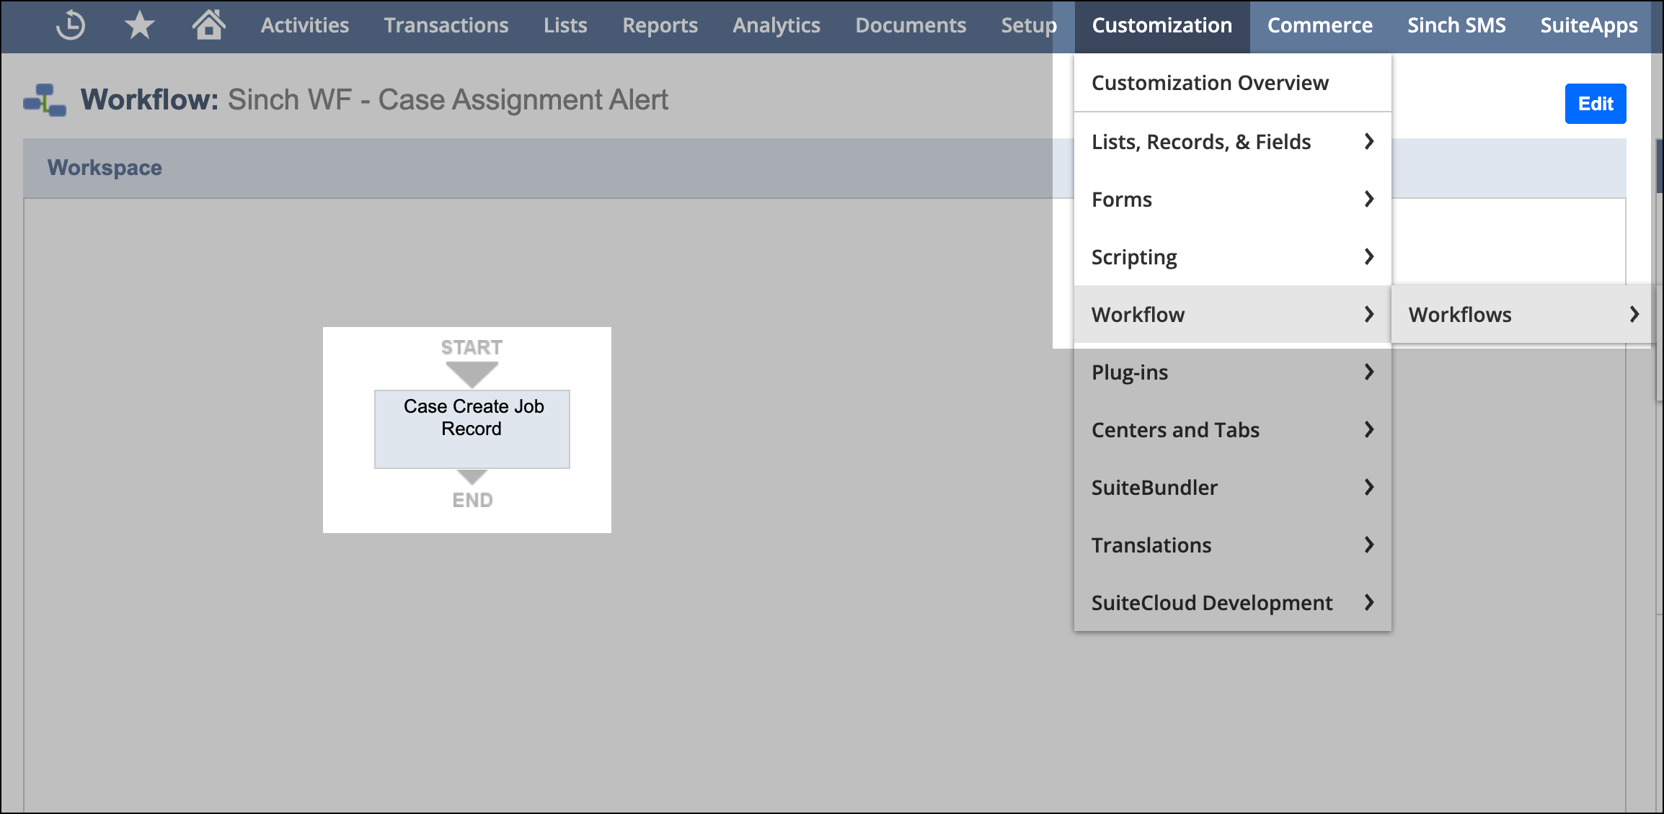Choose the SuiteBundler menu entry

click(x=1232, y=487)
